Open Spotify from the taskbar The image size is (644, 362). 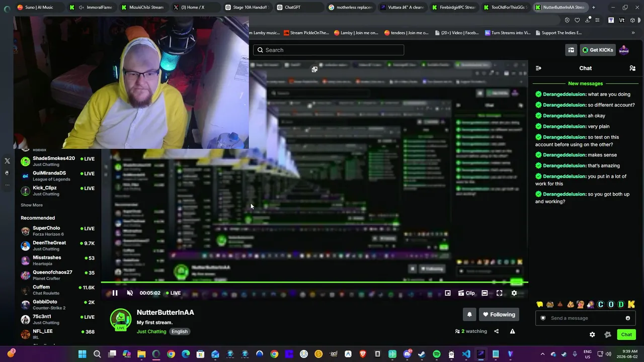(x=437, y=354)
